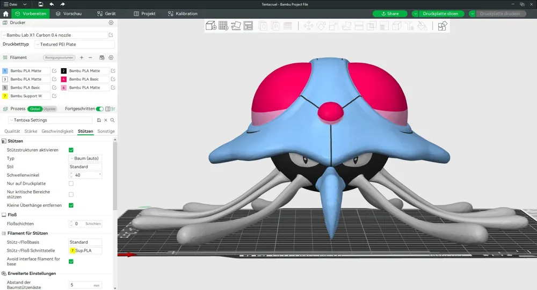Edit filament 7 Bambu Support W preset

(54, 96)
